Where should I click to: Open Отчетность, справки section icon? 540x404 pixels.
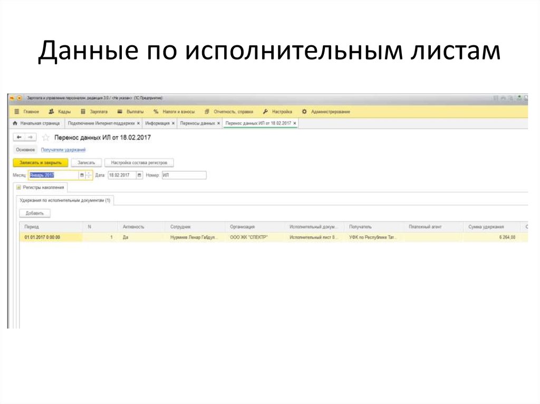pyautogui.click(x=206, y=112)
